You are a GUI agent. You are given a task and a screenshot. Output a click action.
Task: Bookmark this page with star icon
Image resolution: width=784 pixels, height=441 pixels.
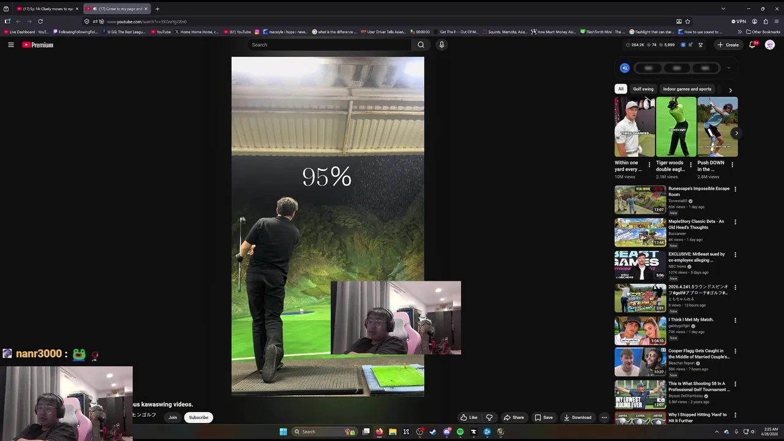[x=688, y=21]
